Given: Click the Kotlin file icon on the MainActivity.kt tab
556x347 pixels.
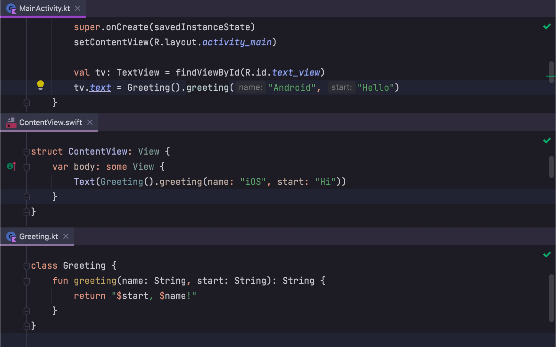Looking at the screenshot, I should pyautogui.click(x=11, y=9).
